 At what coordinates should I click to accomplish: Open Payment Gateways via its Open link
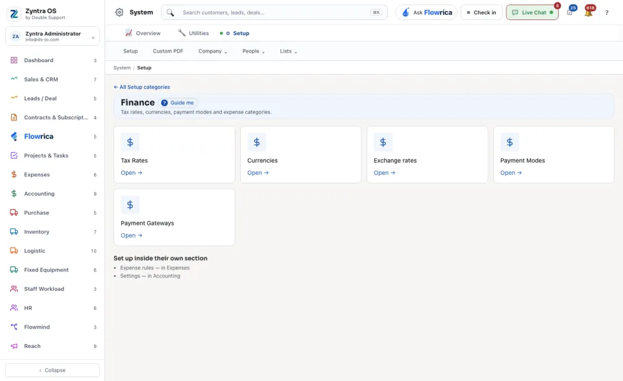point(132,235)
